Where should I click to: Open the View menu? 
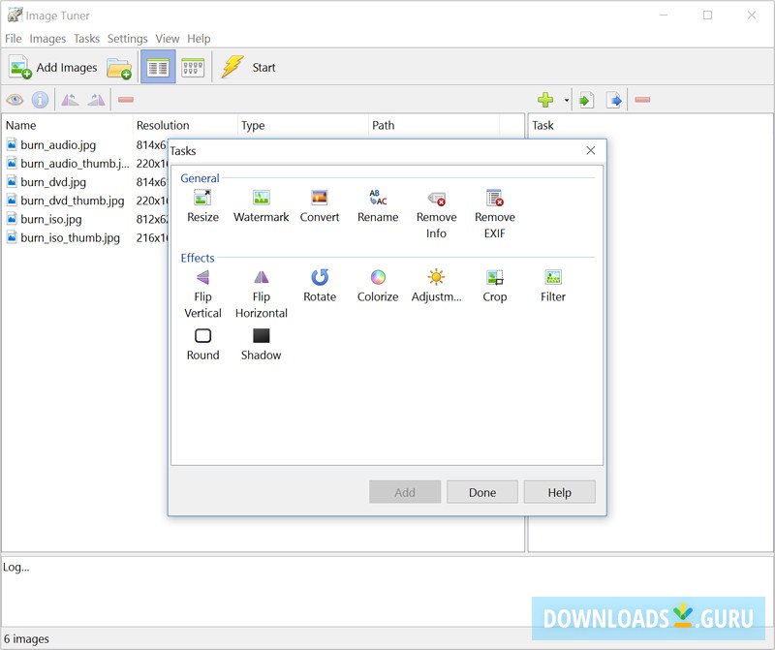pyautogui.click(x=167, y=39)
